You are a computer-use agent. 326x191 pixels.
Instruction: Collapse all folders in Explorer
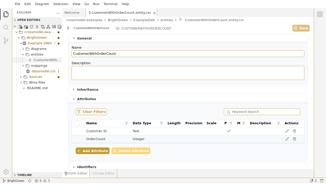coord(60,27)
